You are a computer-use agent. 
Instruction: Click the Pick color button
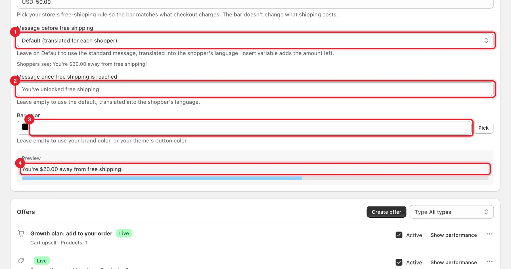tap(483, 128)
